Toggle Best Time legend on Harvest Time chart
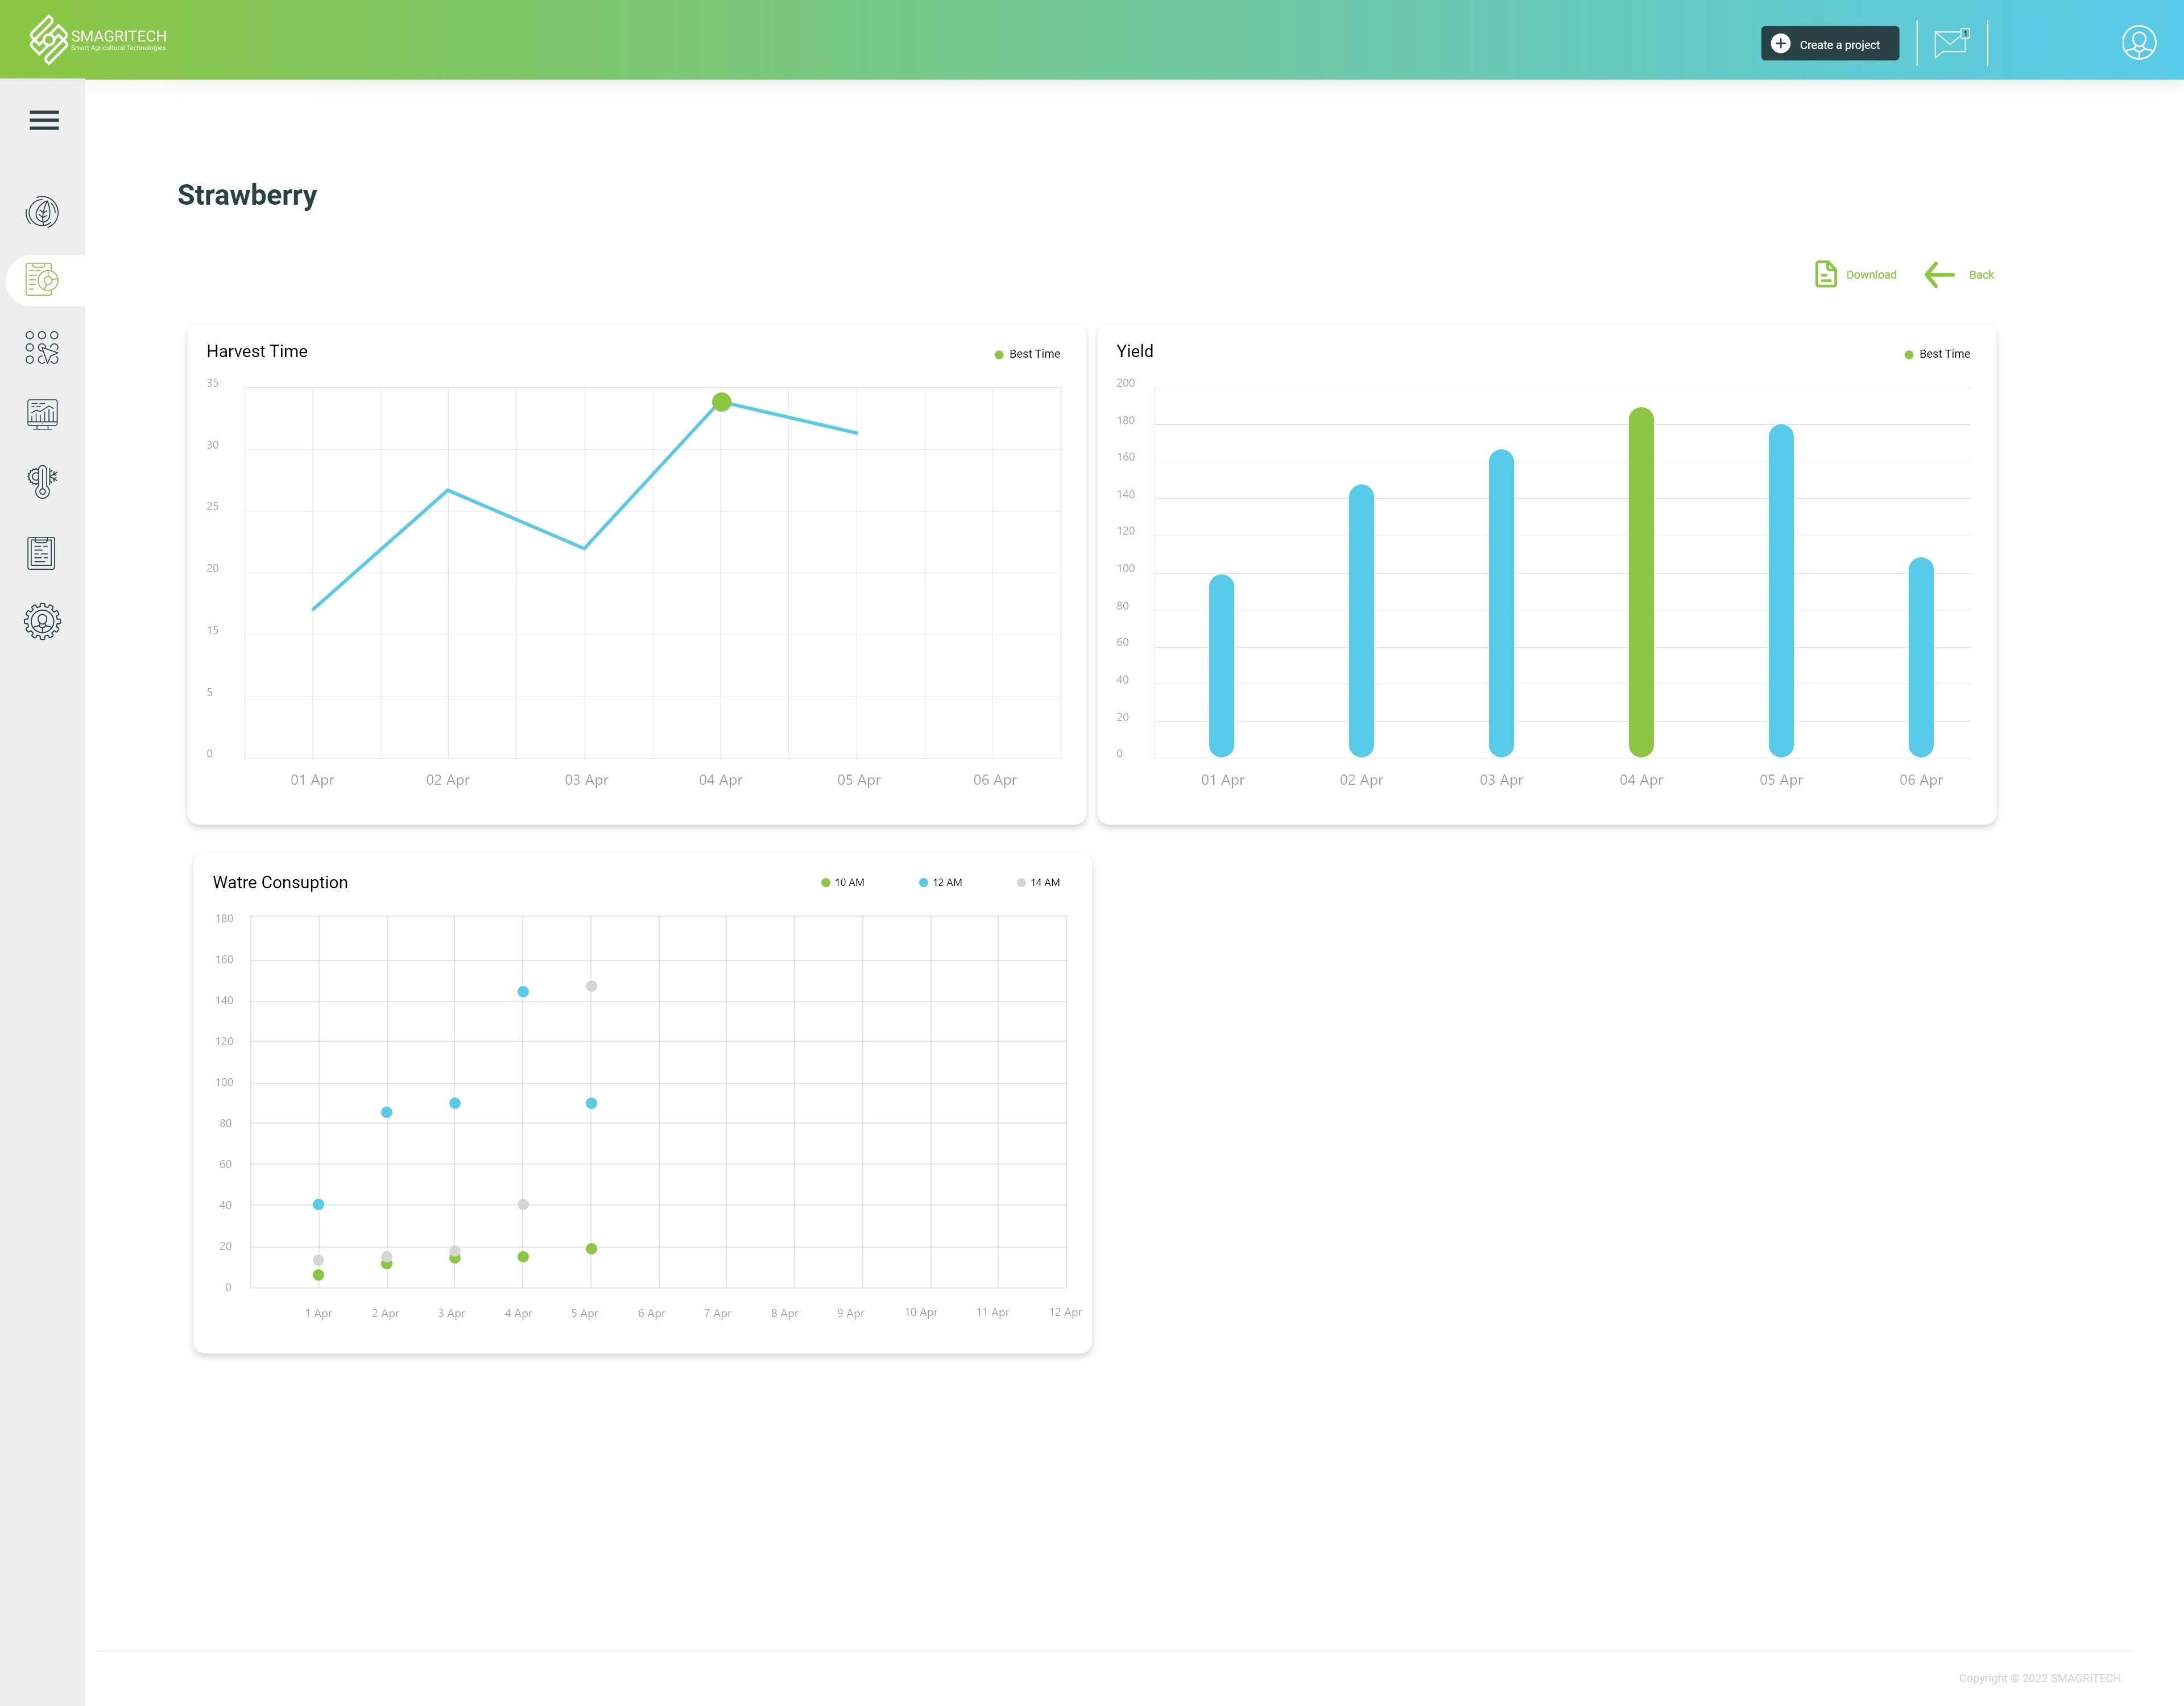Viewport: 2184px width, 1706px height. click(1026, 353)
